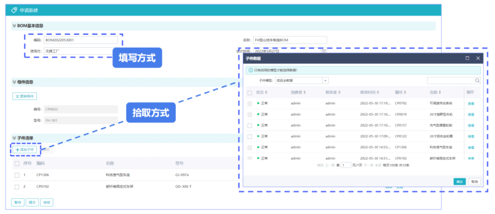The height and width of the screenshot is (214, 495).
Task: Click the sort icon on 状态 column
Action: coord(266,93)
